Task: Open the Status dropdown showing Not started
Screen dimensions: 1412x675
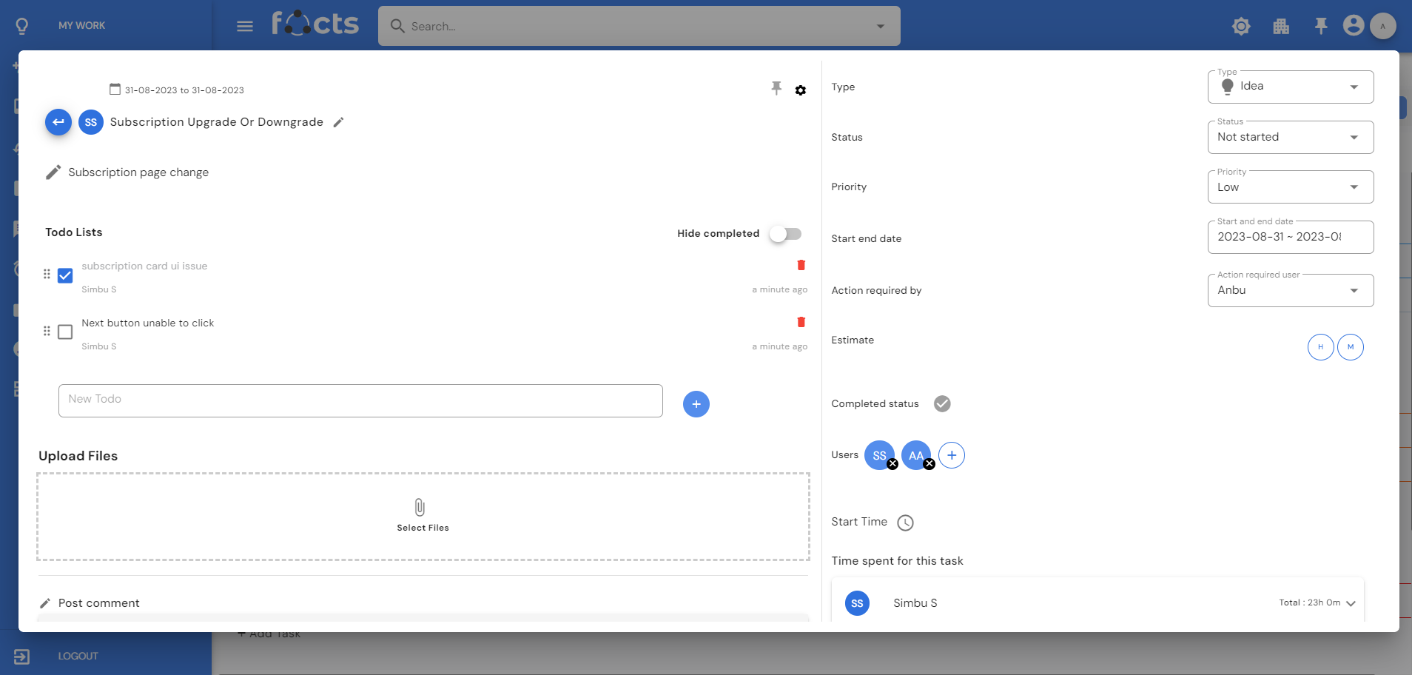Action: pyautogui.click(x=1290, y=138)
